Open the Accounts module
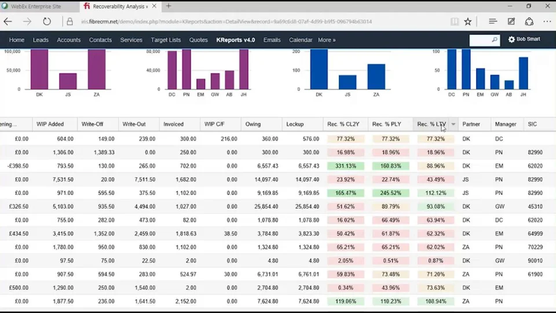 click(69, 40)
